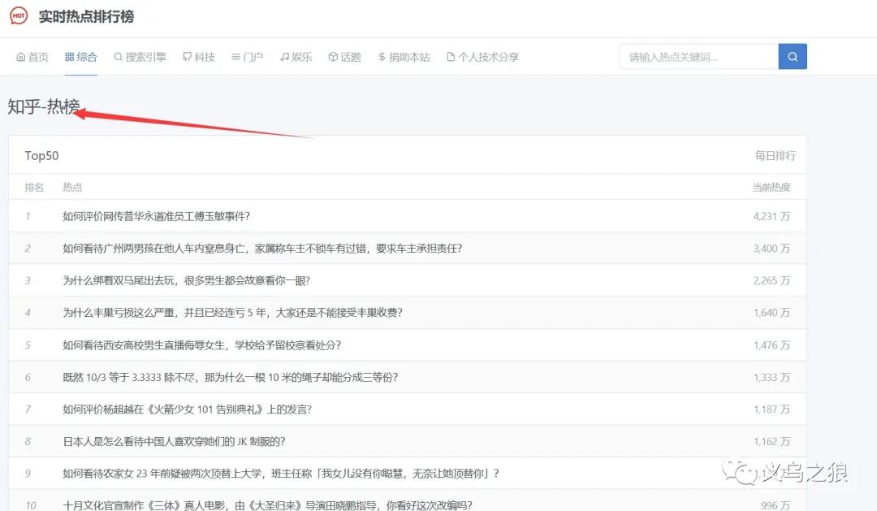Navigate to the 话题 section

click(345, 57)
